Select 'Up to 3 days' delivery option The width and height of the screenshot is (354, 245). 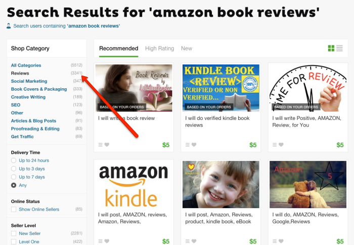14,169
